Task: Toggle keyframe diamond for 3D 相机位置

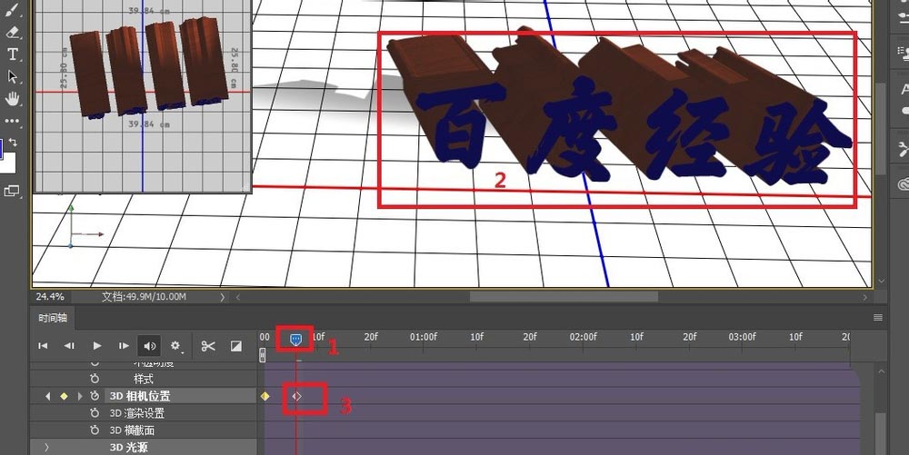Action: coord(64,396)
